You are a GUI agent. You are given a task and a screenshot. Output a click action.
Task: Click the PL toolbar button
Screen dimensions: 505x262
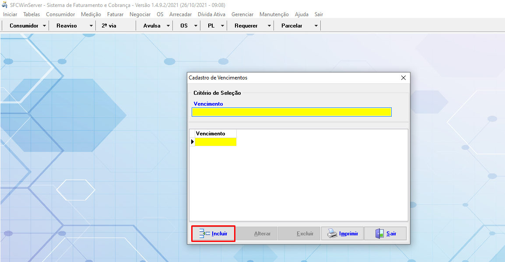[211, 26]
